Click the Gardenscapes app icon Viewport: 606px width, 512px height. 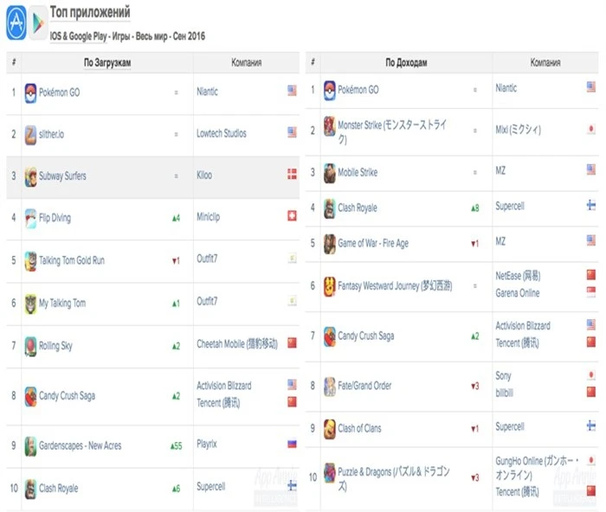[x=30, y=446]
